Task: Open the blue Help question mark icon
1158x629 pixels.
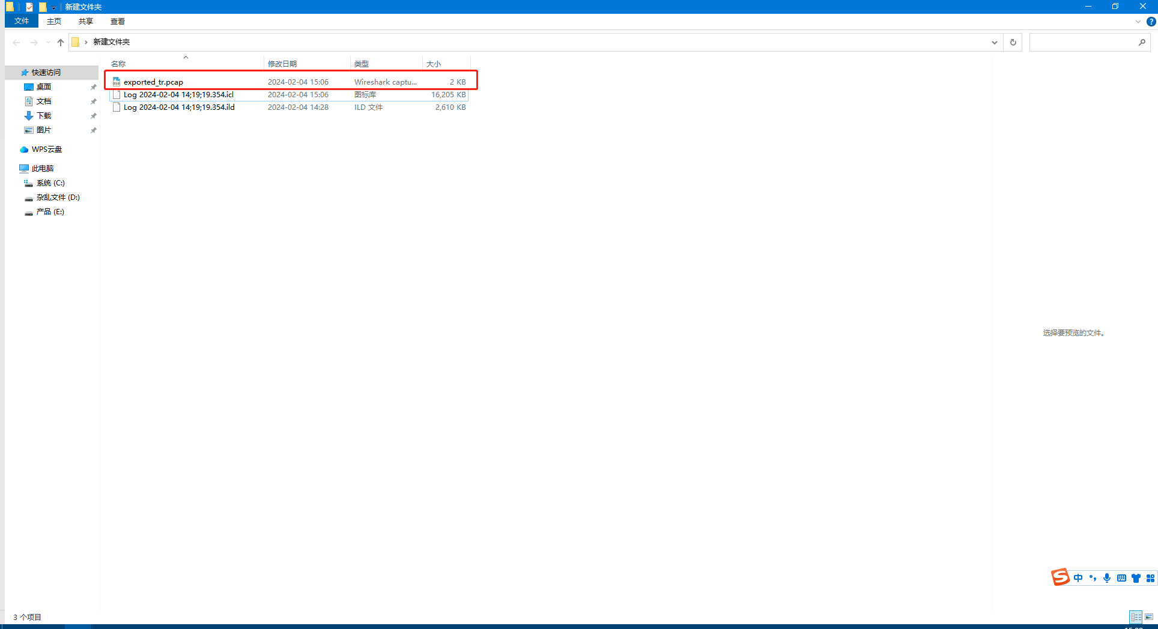Action: [1151, 22]
